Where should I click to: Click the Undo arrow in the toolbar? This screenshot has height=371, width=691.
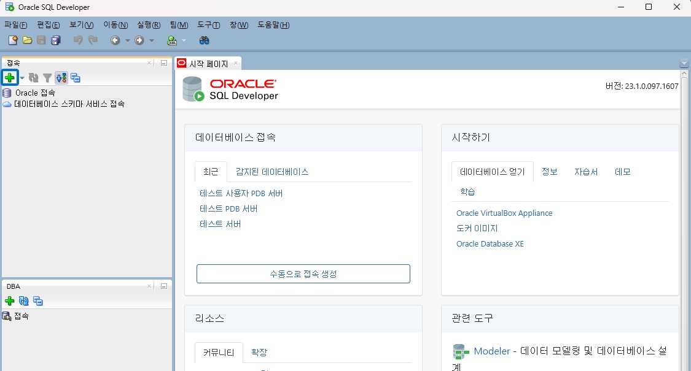coord(78,40)
